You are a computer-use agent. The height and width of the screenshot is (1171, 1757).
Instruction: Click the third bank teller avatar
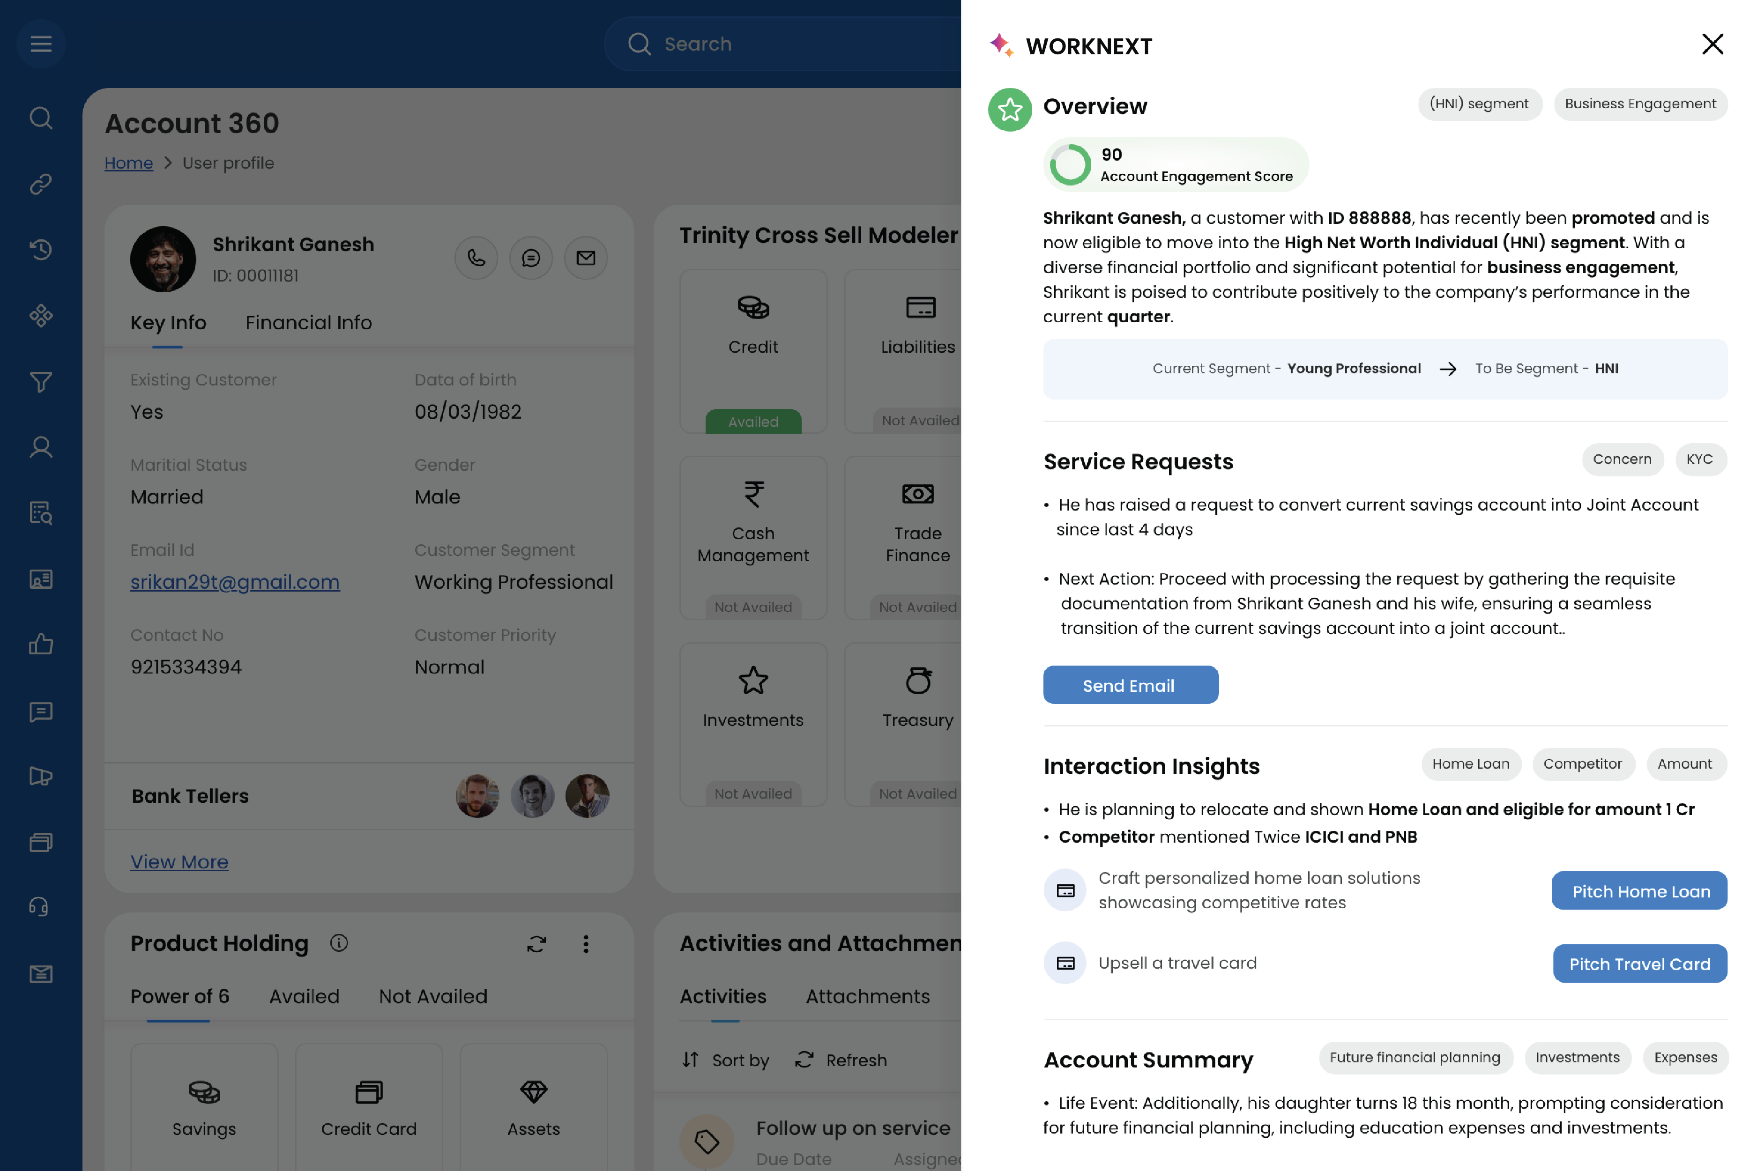point(587,796)
